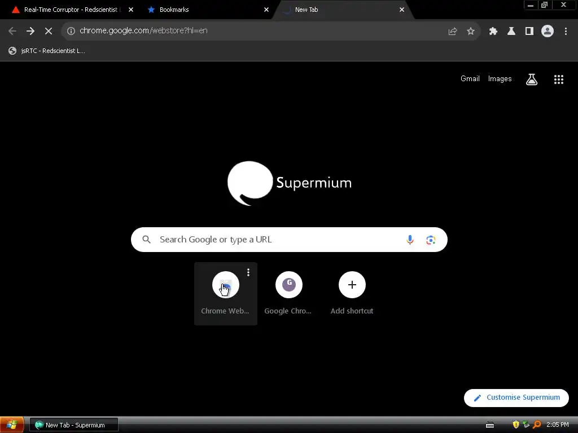Click the magnifier icon in search box
The height and width of the screenshot is (433, 578).
[146, 240]
